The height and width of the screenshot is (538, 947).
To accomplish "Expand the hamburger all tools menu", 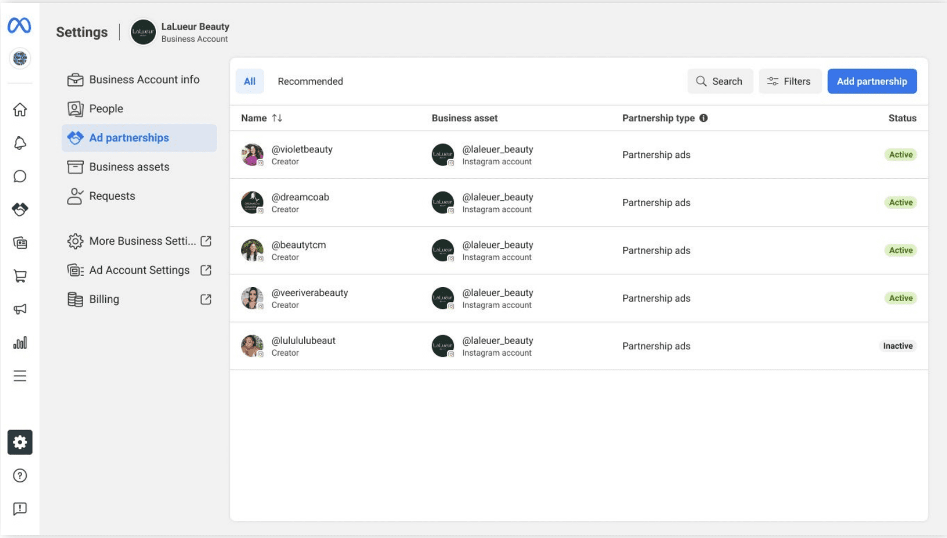I will click(20, 376).
